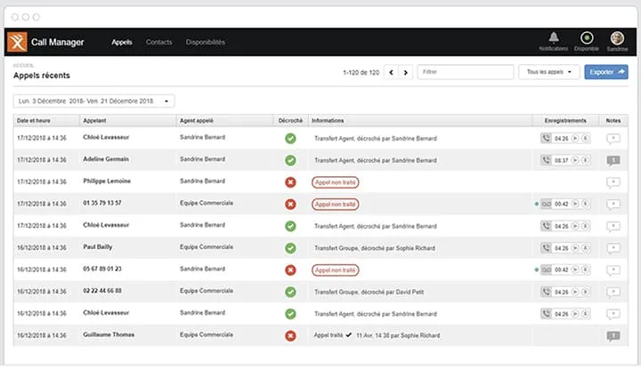Image resolution: width=641 pixels, height=370 pixels.
Task: Click green answered icon for Paul Bailly
Action: point(290,248)
